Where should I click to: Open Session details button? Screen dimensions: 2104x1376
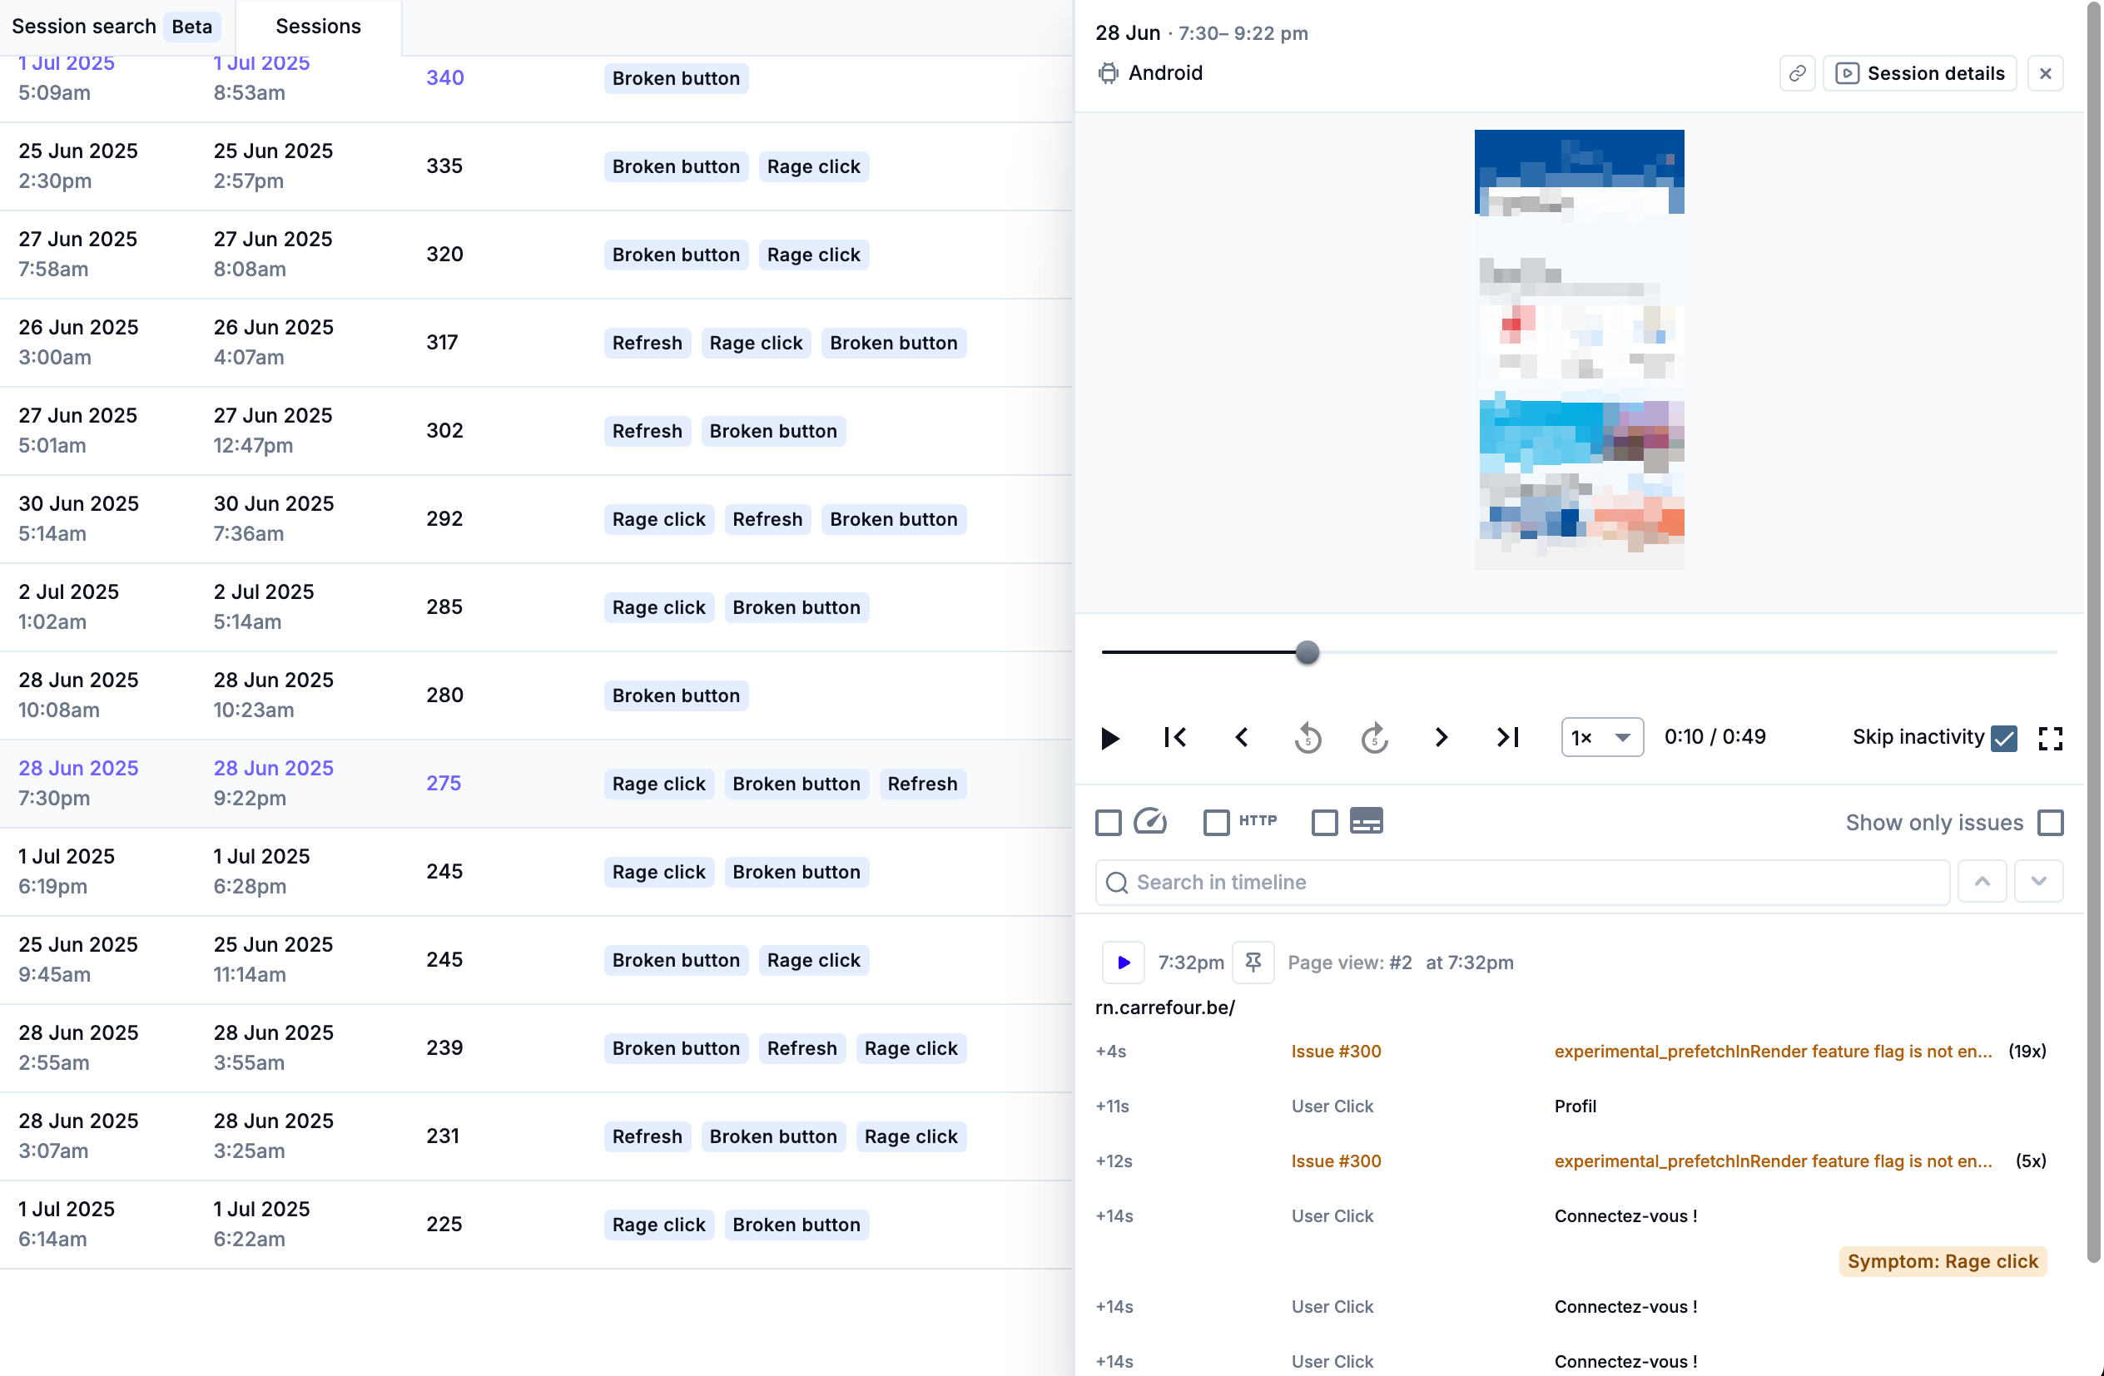pyautogui.click(x=1919, y=73)
